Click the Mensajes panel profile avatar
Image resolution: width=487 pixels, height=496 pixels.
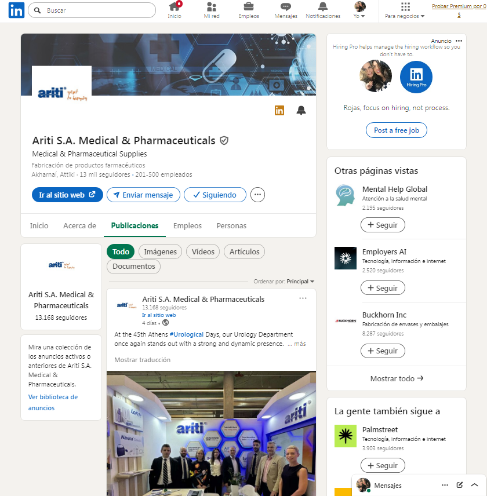tap(363, 485)
